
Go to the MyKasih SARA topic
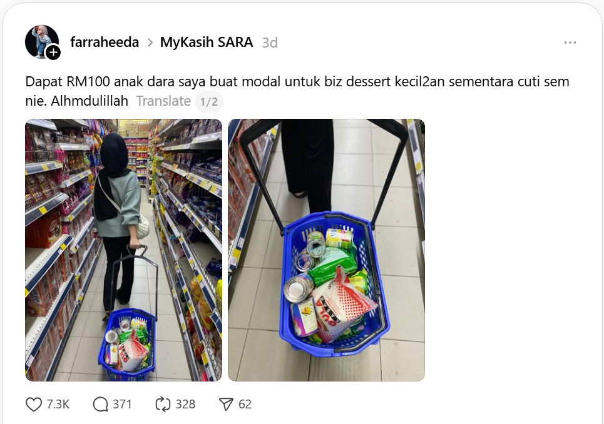pos(207,42)
